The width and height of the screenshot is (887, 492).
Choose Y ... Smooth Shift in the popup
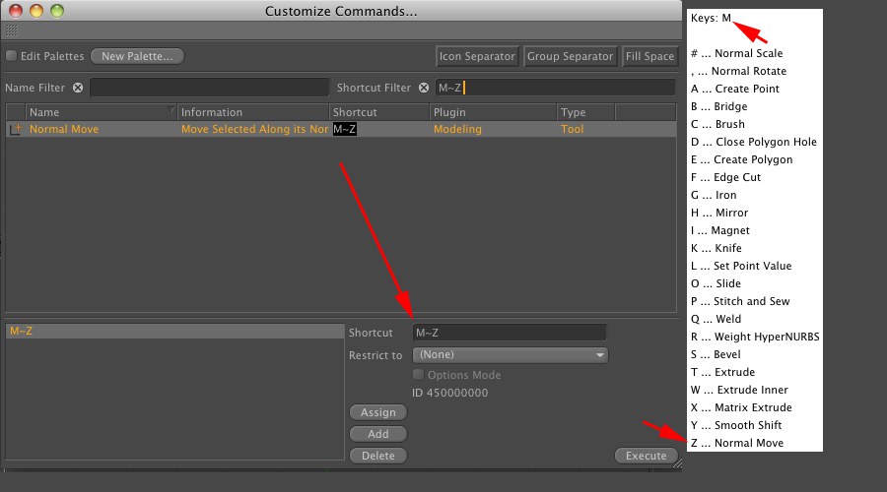click(x=736, y=425)
